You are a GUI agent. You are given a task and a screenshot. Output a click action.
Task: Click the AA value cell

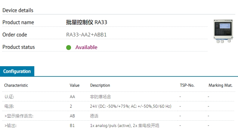(x=72, y=97)
